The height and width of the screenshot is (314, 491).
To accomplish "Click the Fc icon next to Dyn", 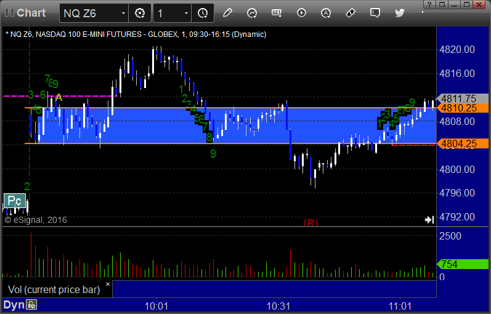I will coord(31,304).
